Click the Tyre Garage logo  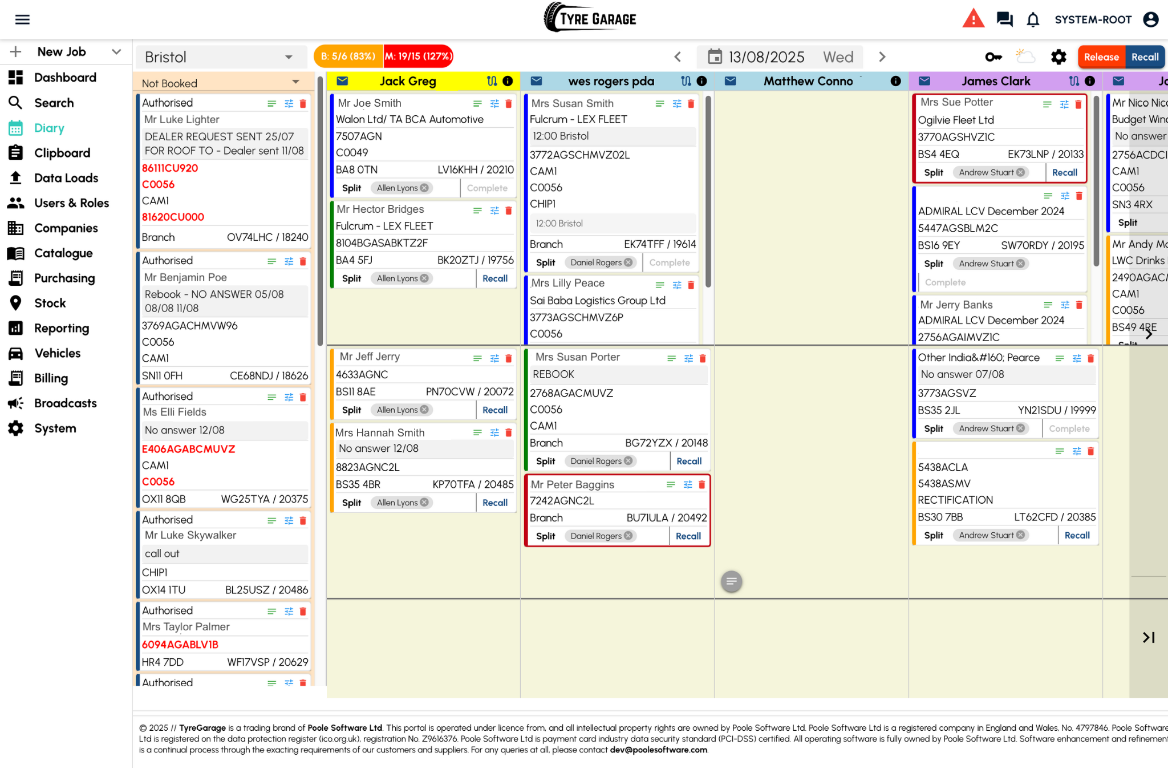point(590,17)
